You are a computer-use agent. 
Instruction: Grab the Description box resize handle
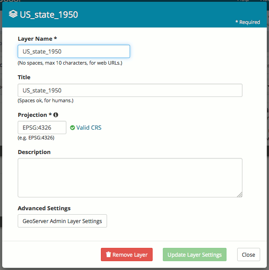point(239,194)
